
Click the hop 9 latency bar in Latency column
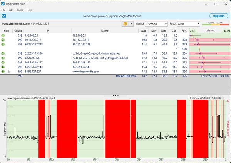210,72
